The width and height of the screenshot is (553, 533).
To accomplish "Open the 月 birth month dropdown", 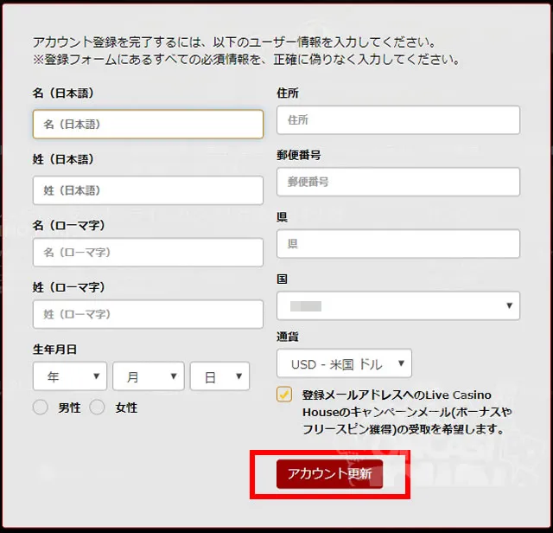I will [x=149, y=376].
